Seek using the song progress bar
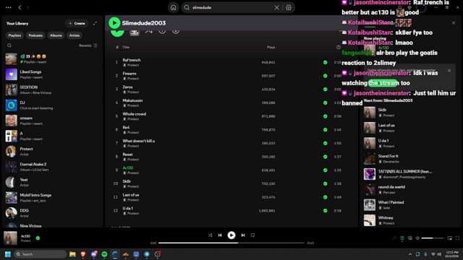463x260 pixels. click(231, 243)
